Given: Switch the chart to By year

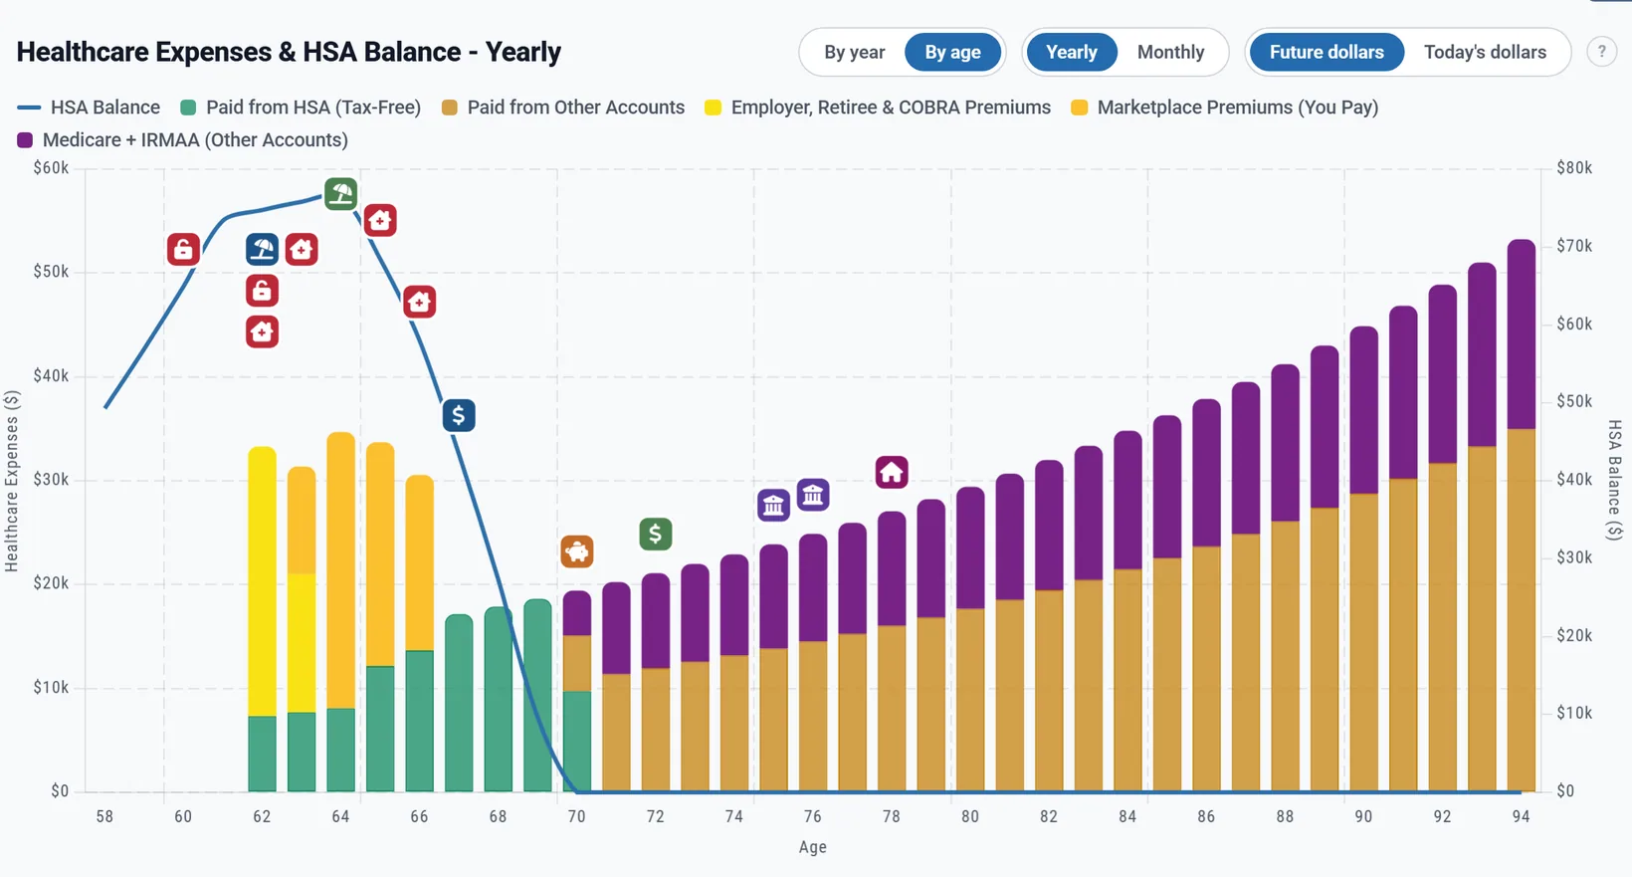Looking at the screenshot, I should click(x=854, y=52).
